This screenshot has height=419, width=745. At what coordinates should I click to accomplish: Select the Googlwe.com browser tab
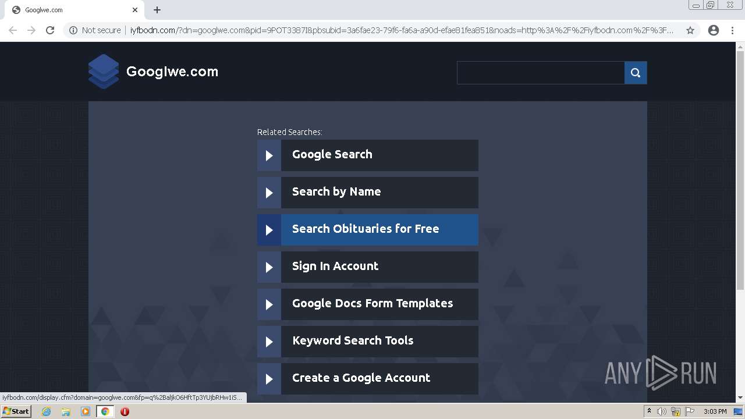click(76, 10)
